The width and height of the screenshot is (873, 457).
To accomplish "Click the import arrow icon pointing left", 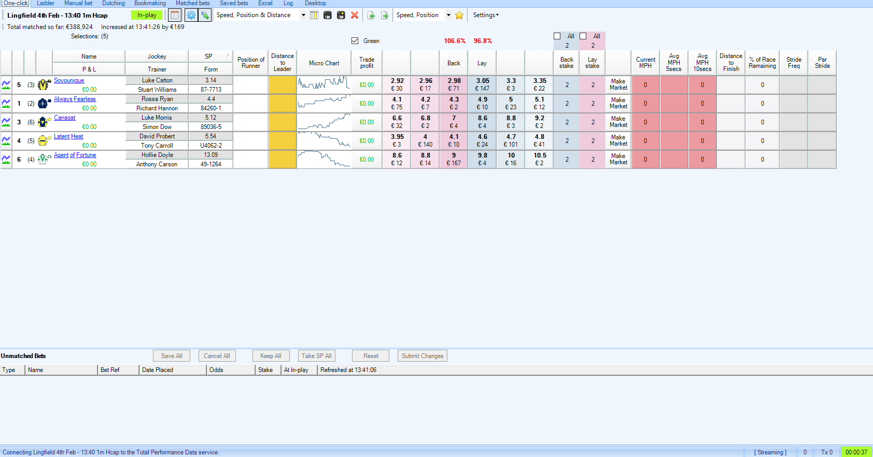I will coord(371,15).
